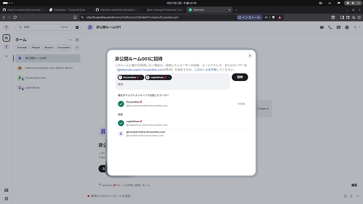Click the sidebar search field
The width and height of the screenshot is (363, 204).
44,27
